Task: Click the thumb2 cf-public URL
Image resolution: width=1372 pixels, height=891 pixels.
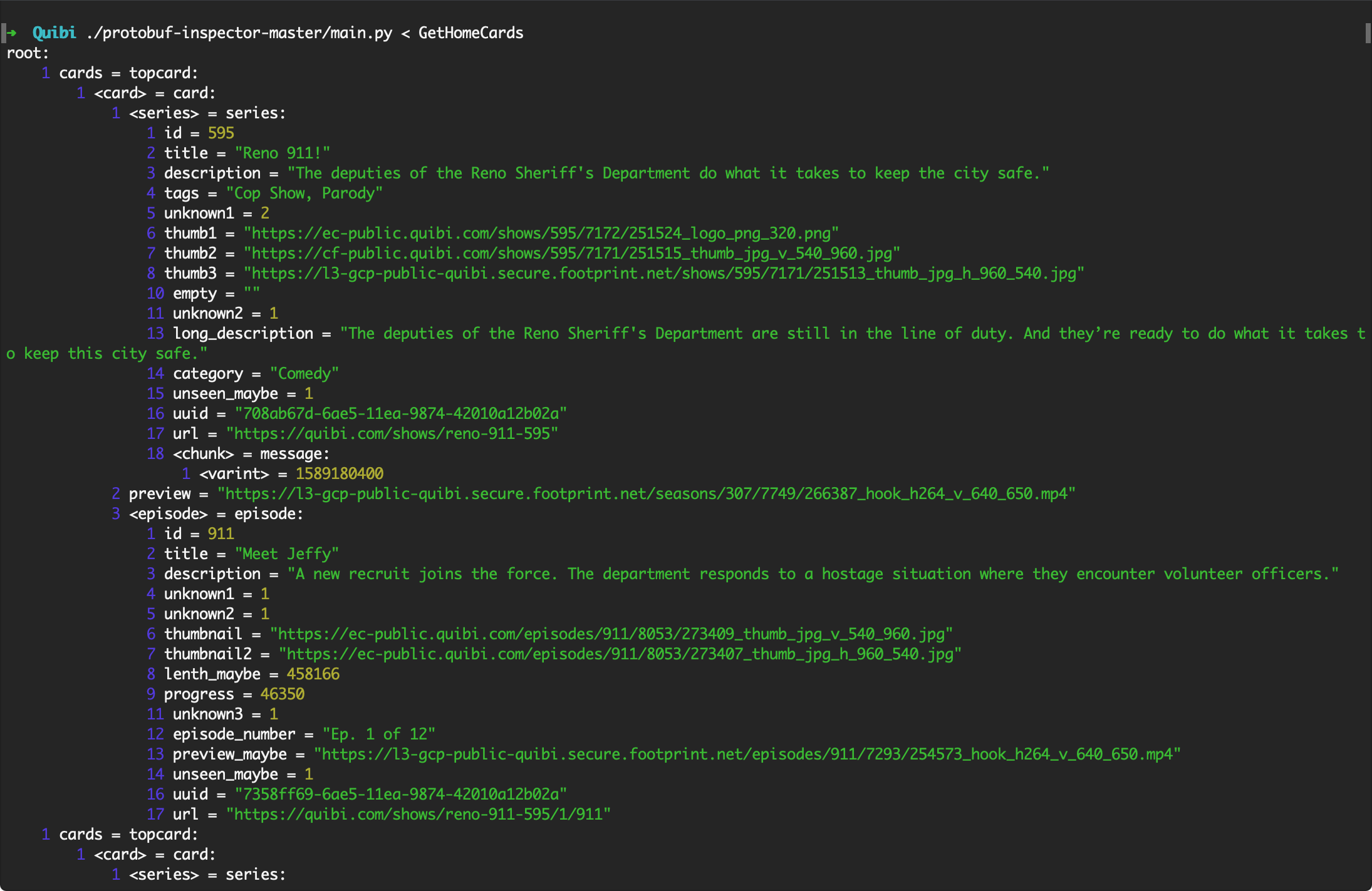Action: click(x=572, y=253)
